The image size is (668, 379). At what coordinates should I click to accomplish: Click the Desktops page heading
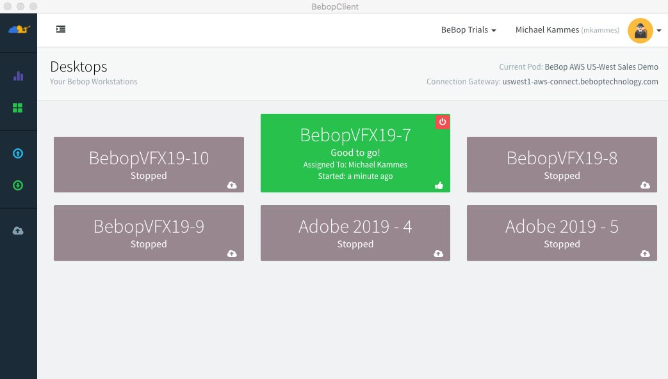78,66
